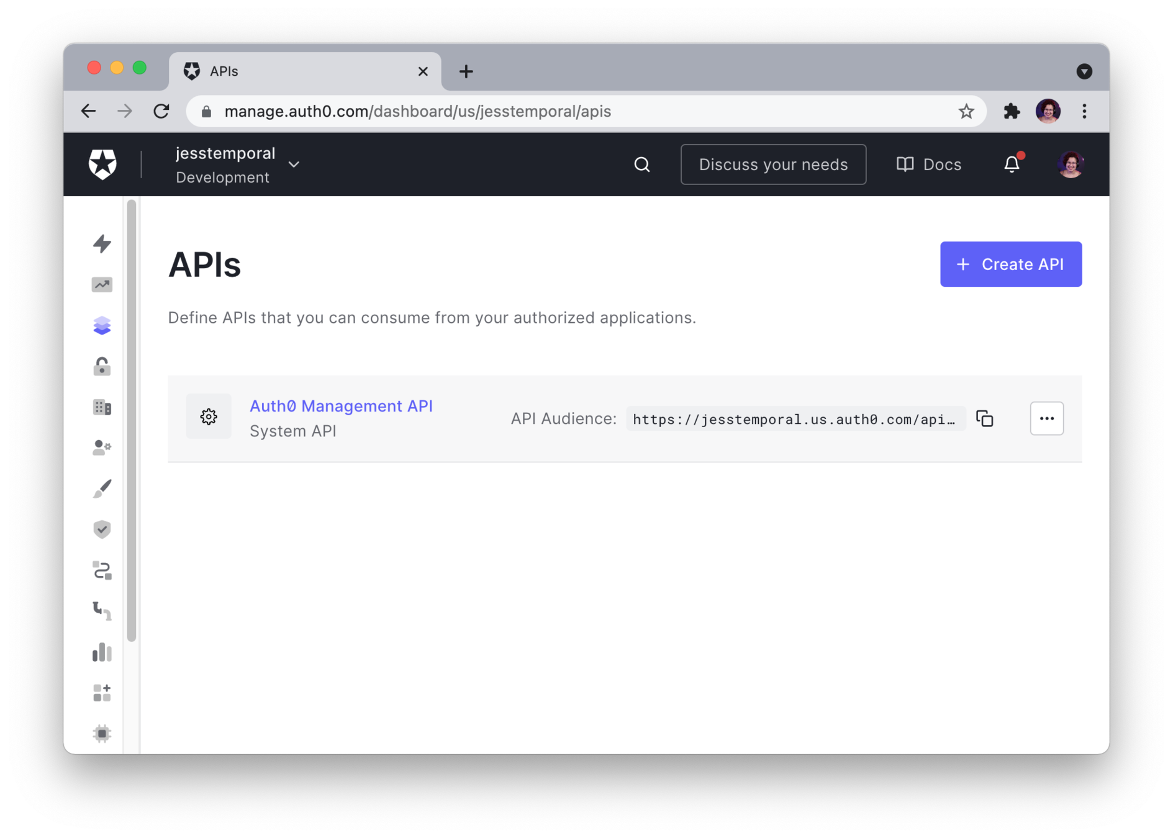Click the Auth0 shield logo
The width and height of the screenshot is (1173, 838).
(x=102, y=164)
